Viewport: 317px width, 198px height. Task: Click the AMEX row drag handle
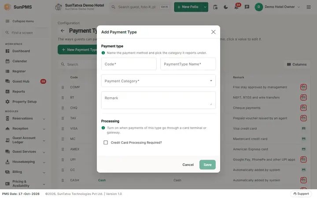point(63,149)
